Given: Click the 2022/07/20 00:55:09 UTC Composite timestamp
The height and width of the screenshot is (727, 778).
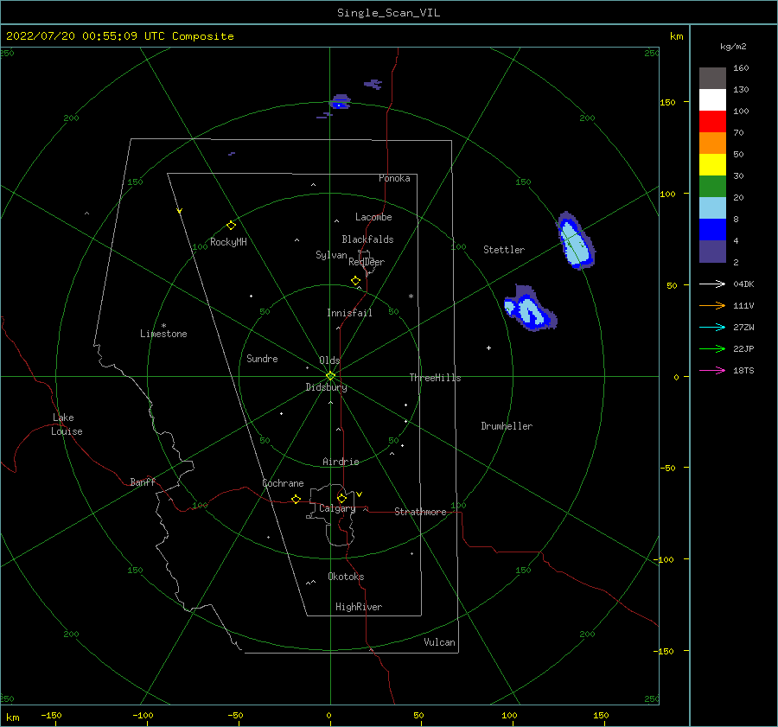Looking at the screenshot, I should click(119, 36).
